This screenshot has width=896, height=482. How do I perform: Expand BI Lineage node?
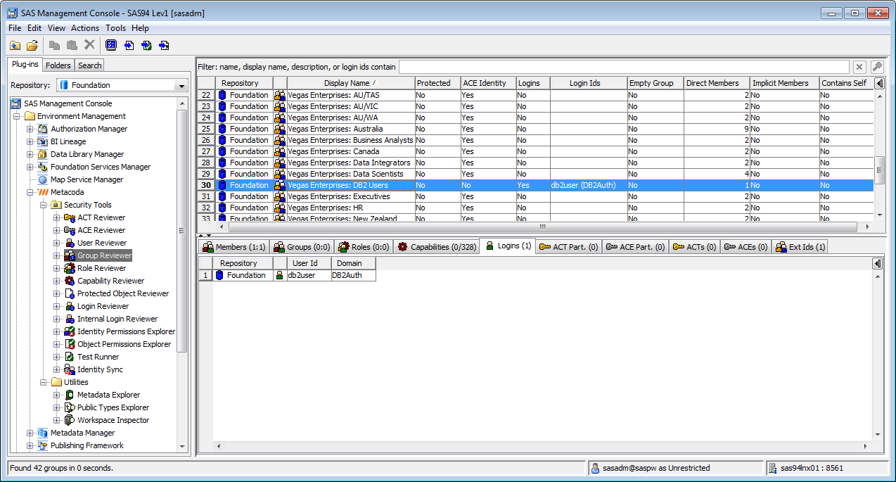[x=30, y=141]
